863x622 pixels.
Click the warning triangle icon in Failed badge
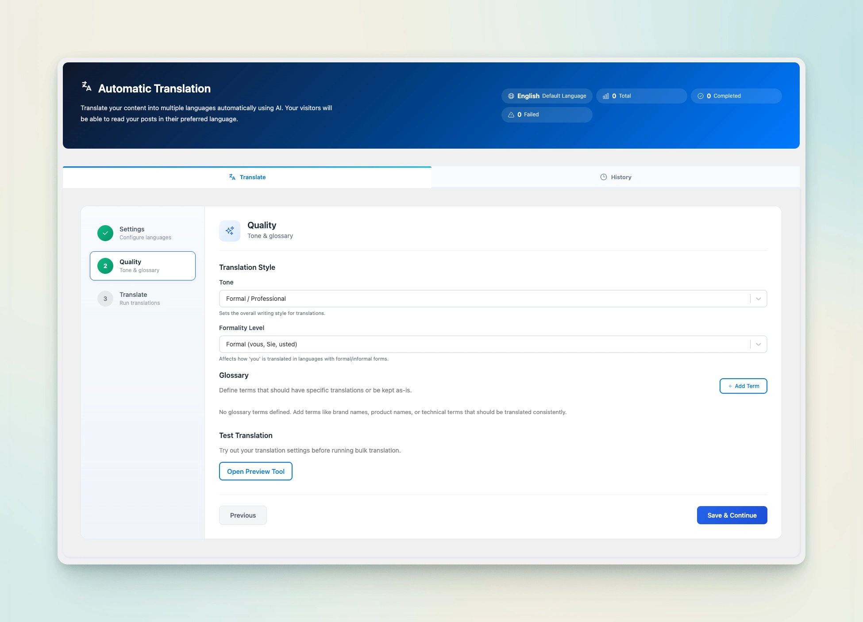coord(511,115)
